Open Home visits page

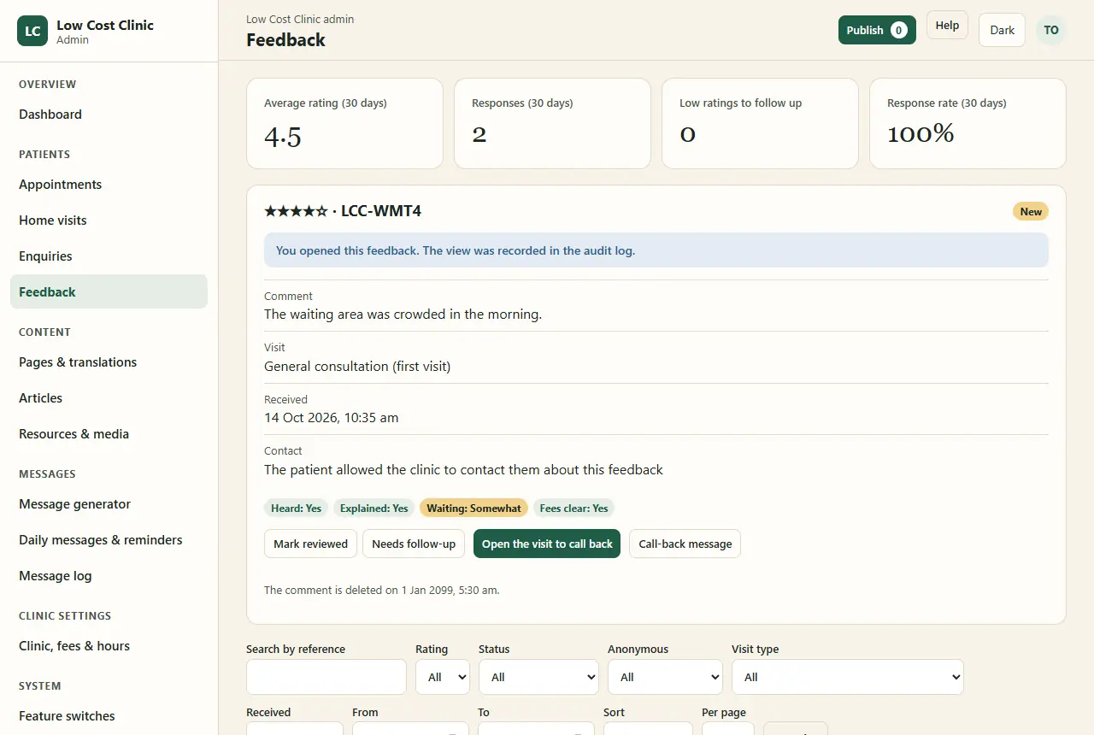pos(109,220)
